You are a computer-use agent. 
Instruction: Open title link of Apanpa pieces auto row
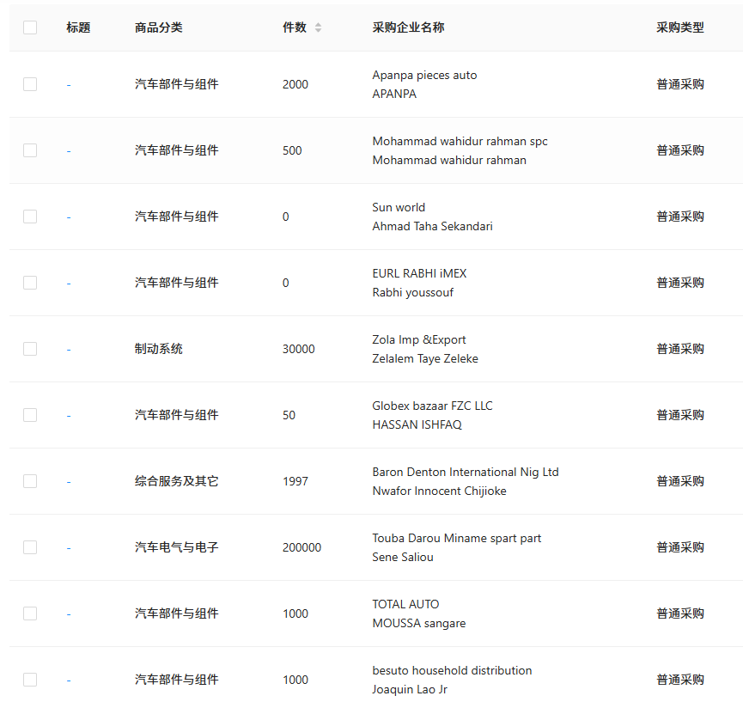click(69, 85)
